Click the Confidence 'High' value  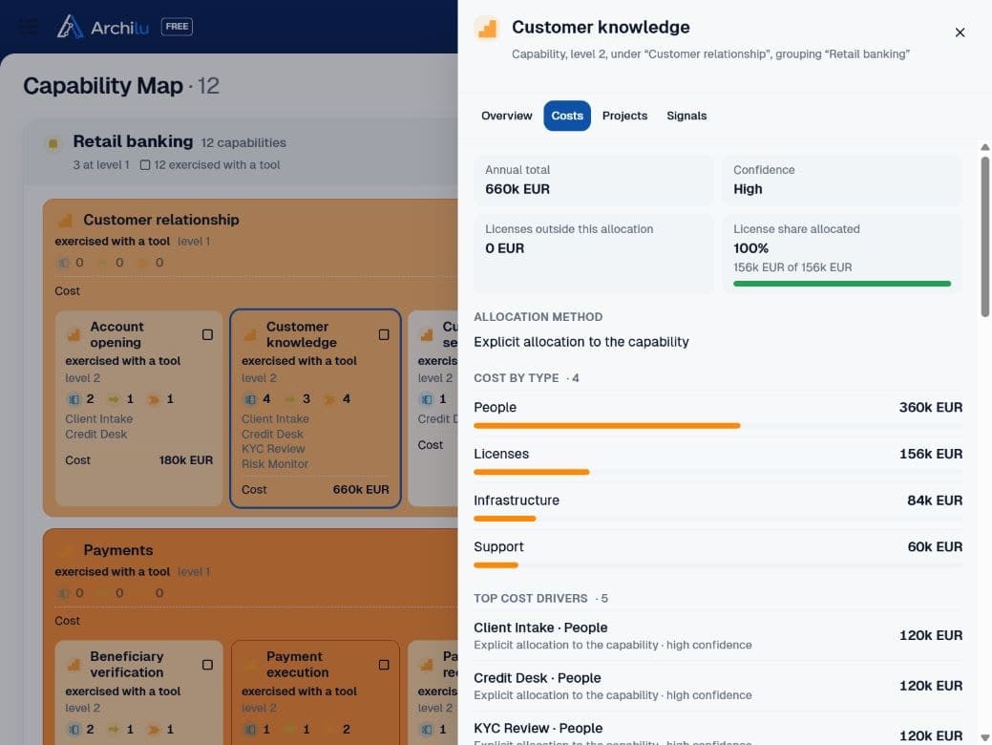pyautogui.click(x=748, y=189)
